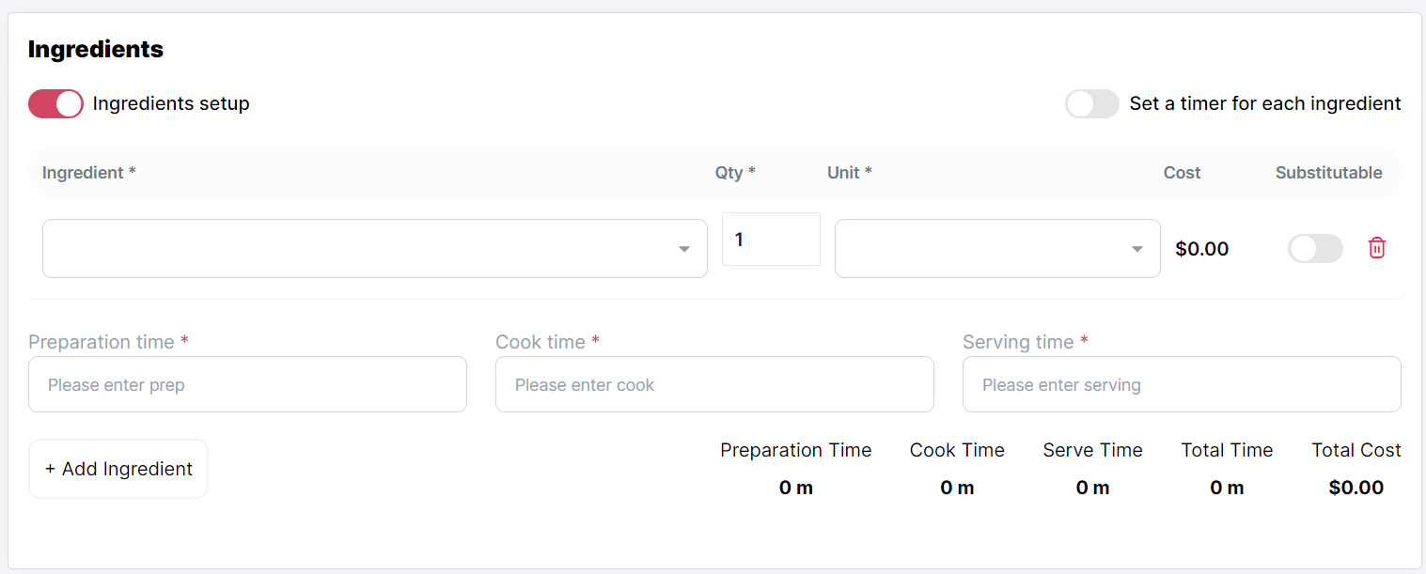The image size is (1426, 574).
Task: Click the Cost column header
Action: [1182, 173]
